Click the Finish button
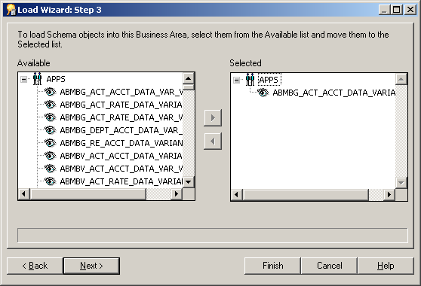 272,266
